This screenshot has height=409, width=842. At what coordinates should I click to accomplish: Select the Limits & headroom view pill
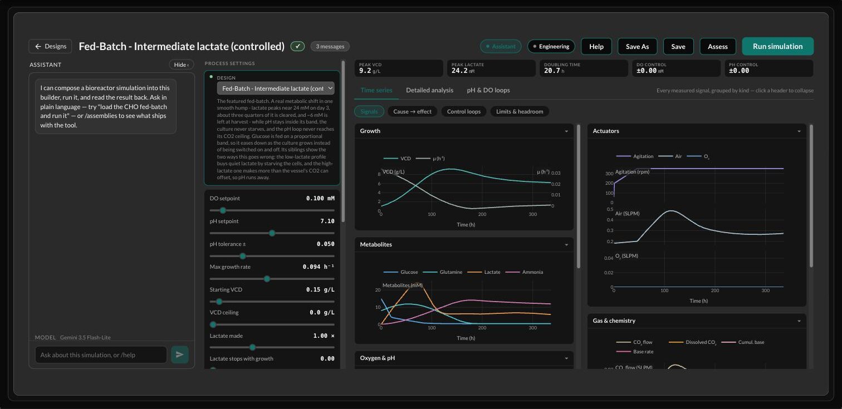tap(520, 111)
